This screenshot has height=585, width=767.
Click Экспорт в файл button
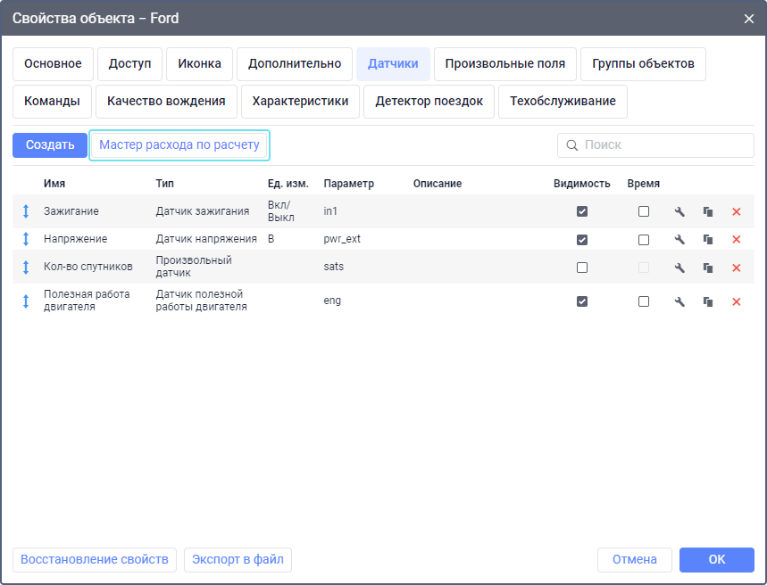pos(238,560)
